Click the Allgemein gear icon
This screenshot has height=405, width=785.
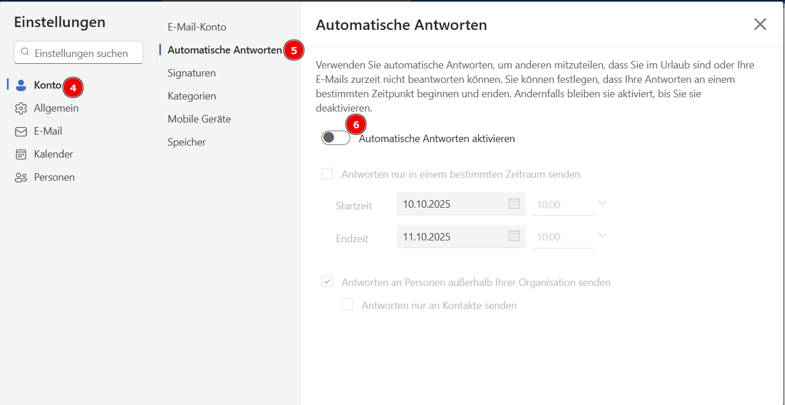21,108
